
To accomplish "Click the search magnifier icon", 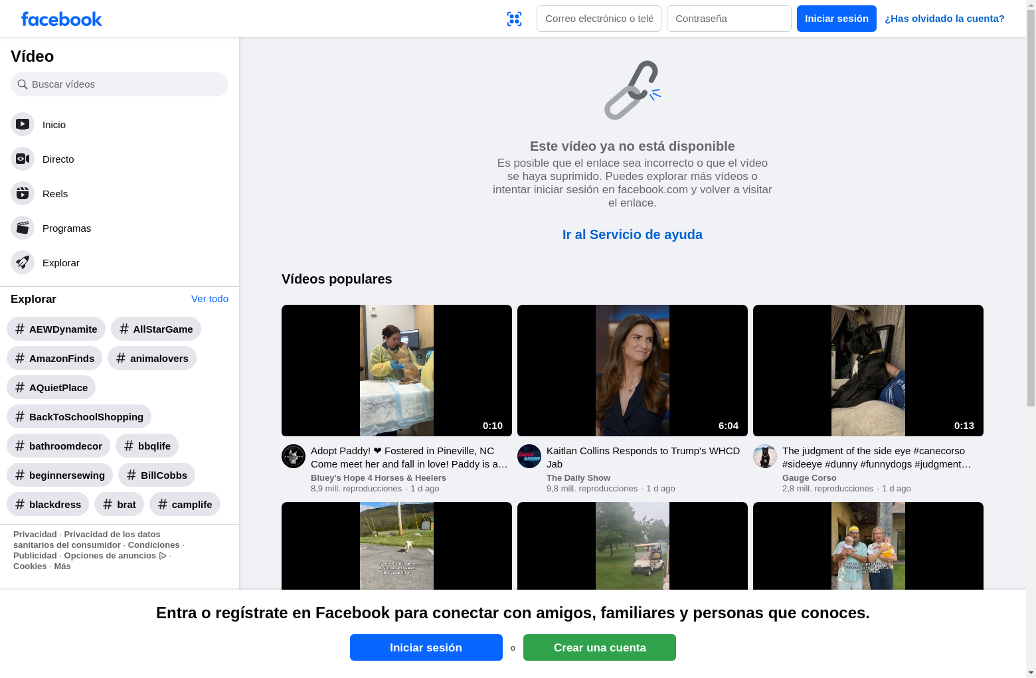I will click(23, 84).
